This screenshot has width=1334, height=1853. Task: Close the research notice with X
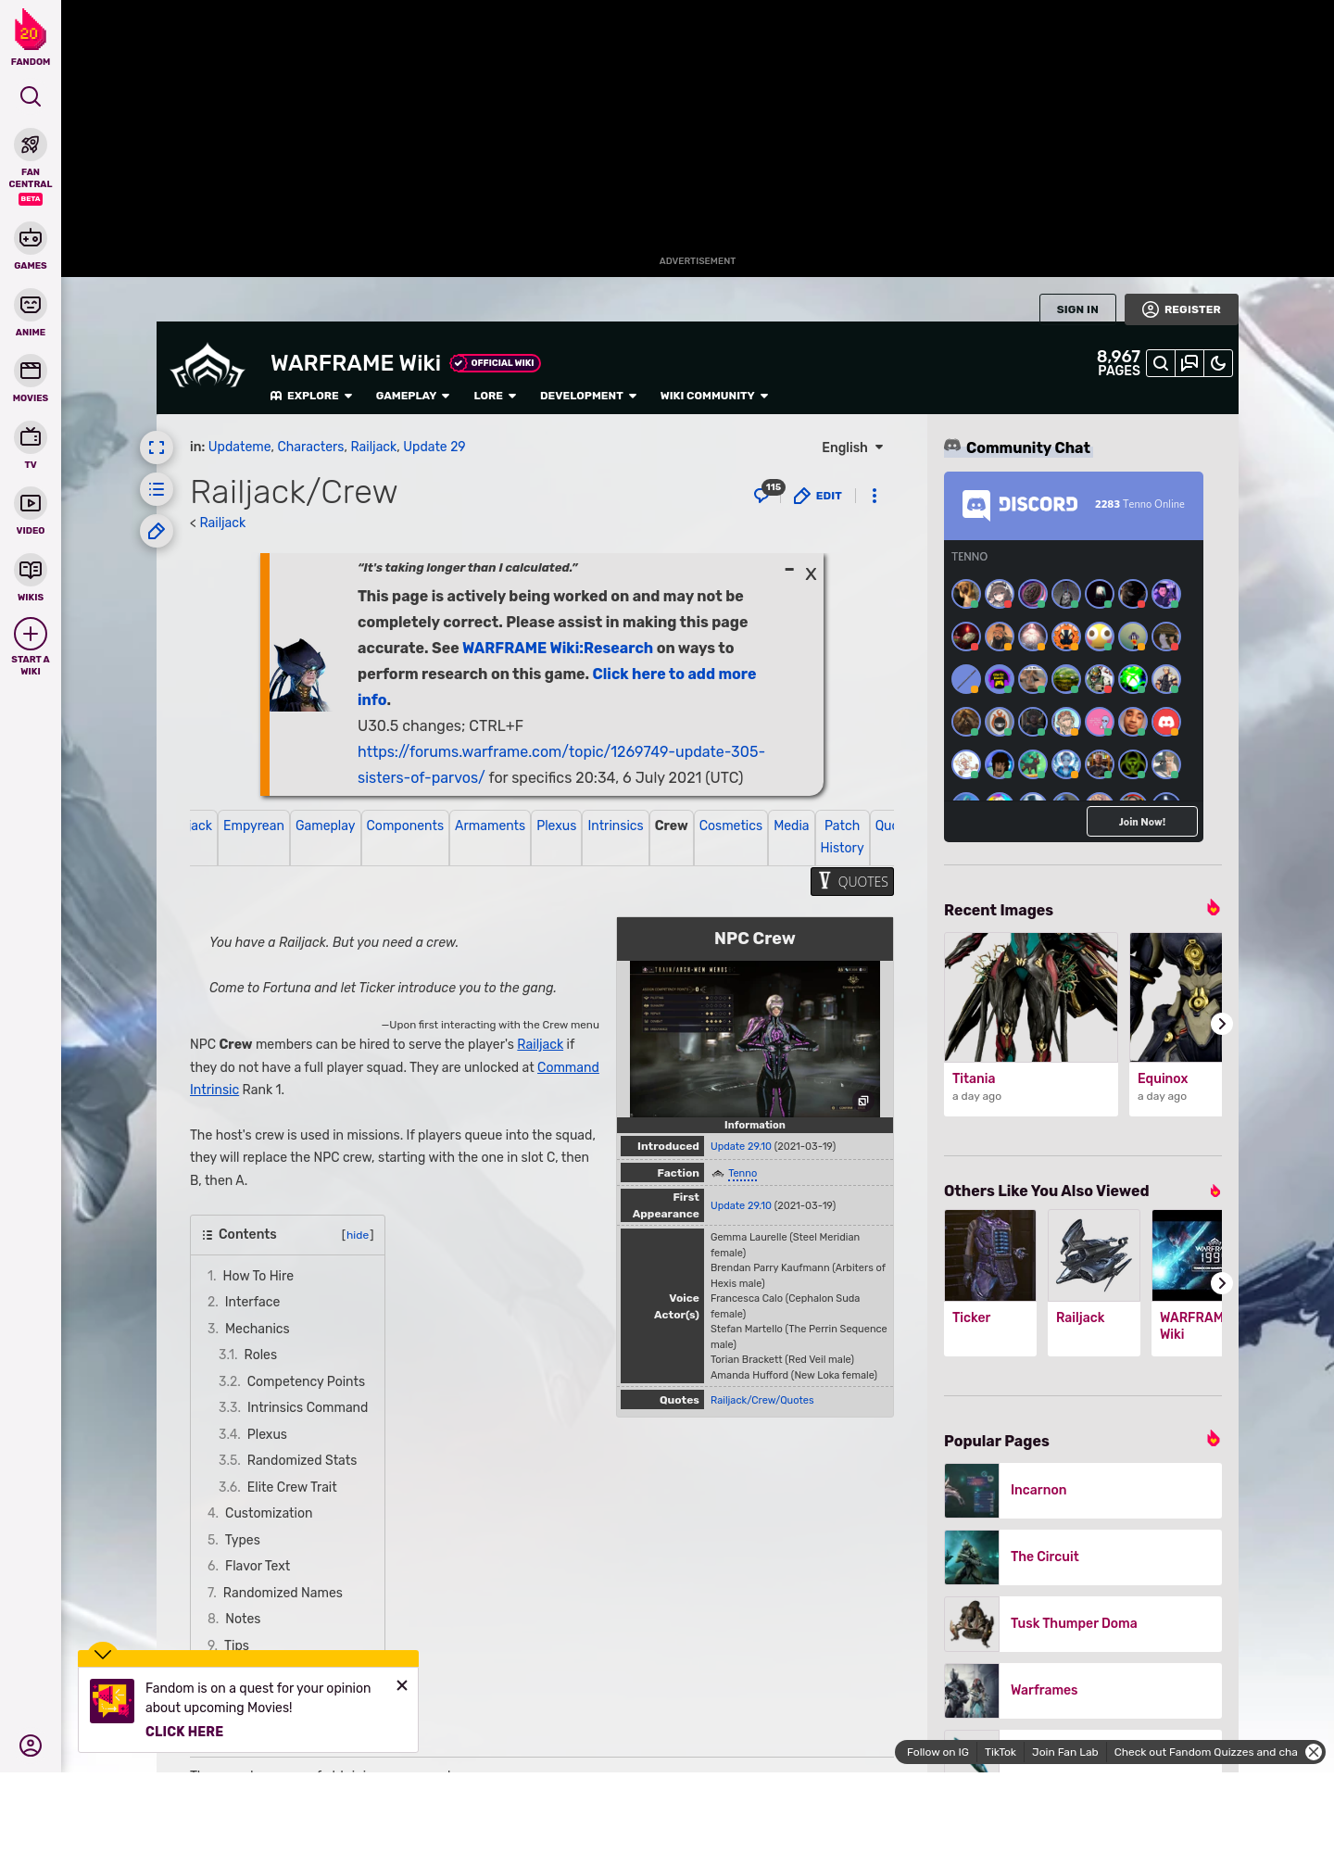click(811, 574)
